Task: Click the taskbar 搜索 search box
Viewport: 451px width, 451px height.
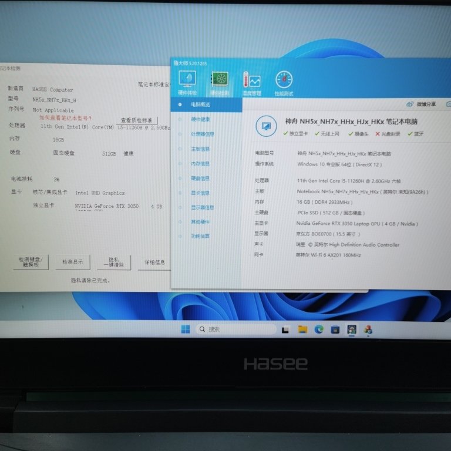Action: coord(235,329)
